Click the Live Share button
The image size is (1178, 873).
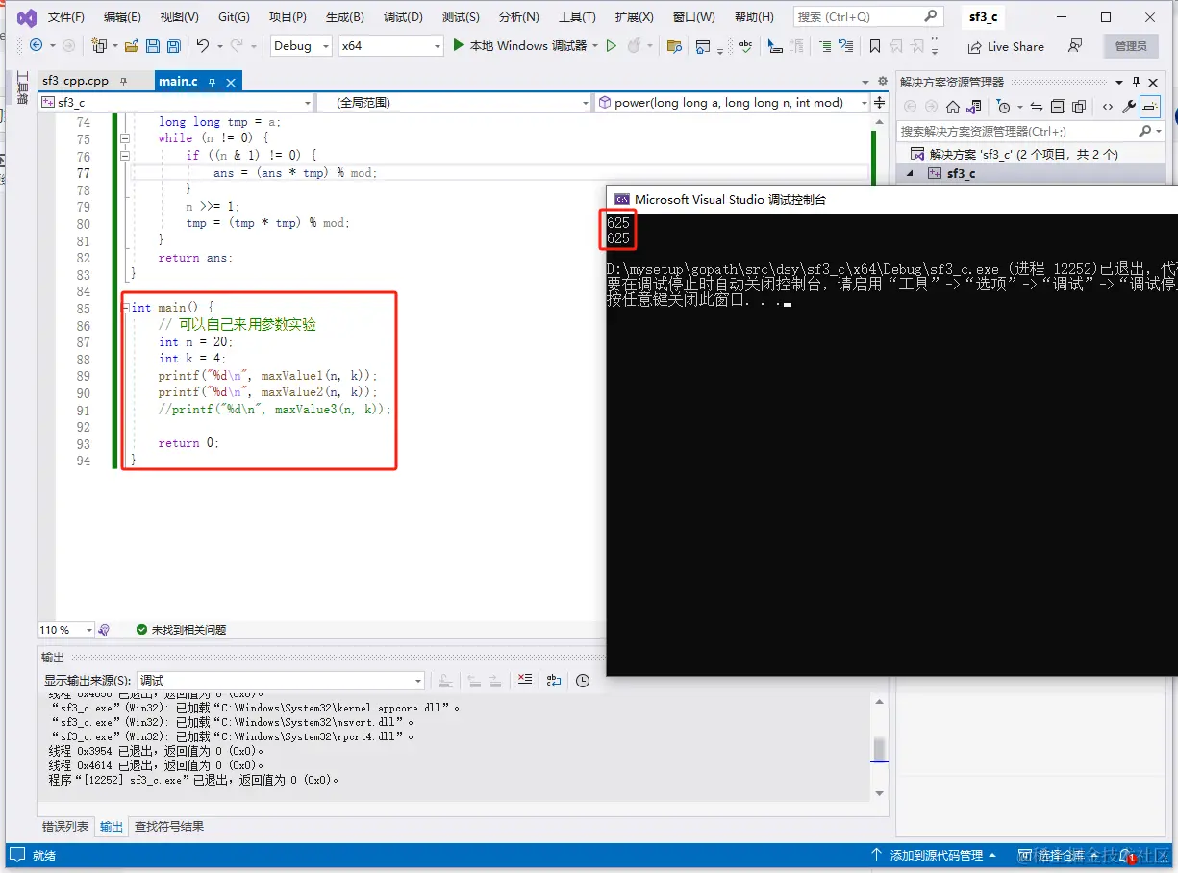[x=1006, y=46]
